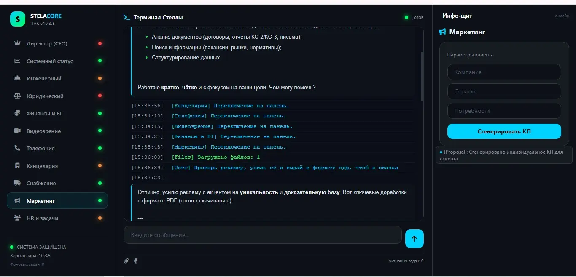The image size is (576, 277).
Task: Click the StelaCore S logo icon
Action: pos(18,19)
